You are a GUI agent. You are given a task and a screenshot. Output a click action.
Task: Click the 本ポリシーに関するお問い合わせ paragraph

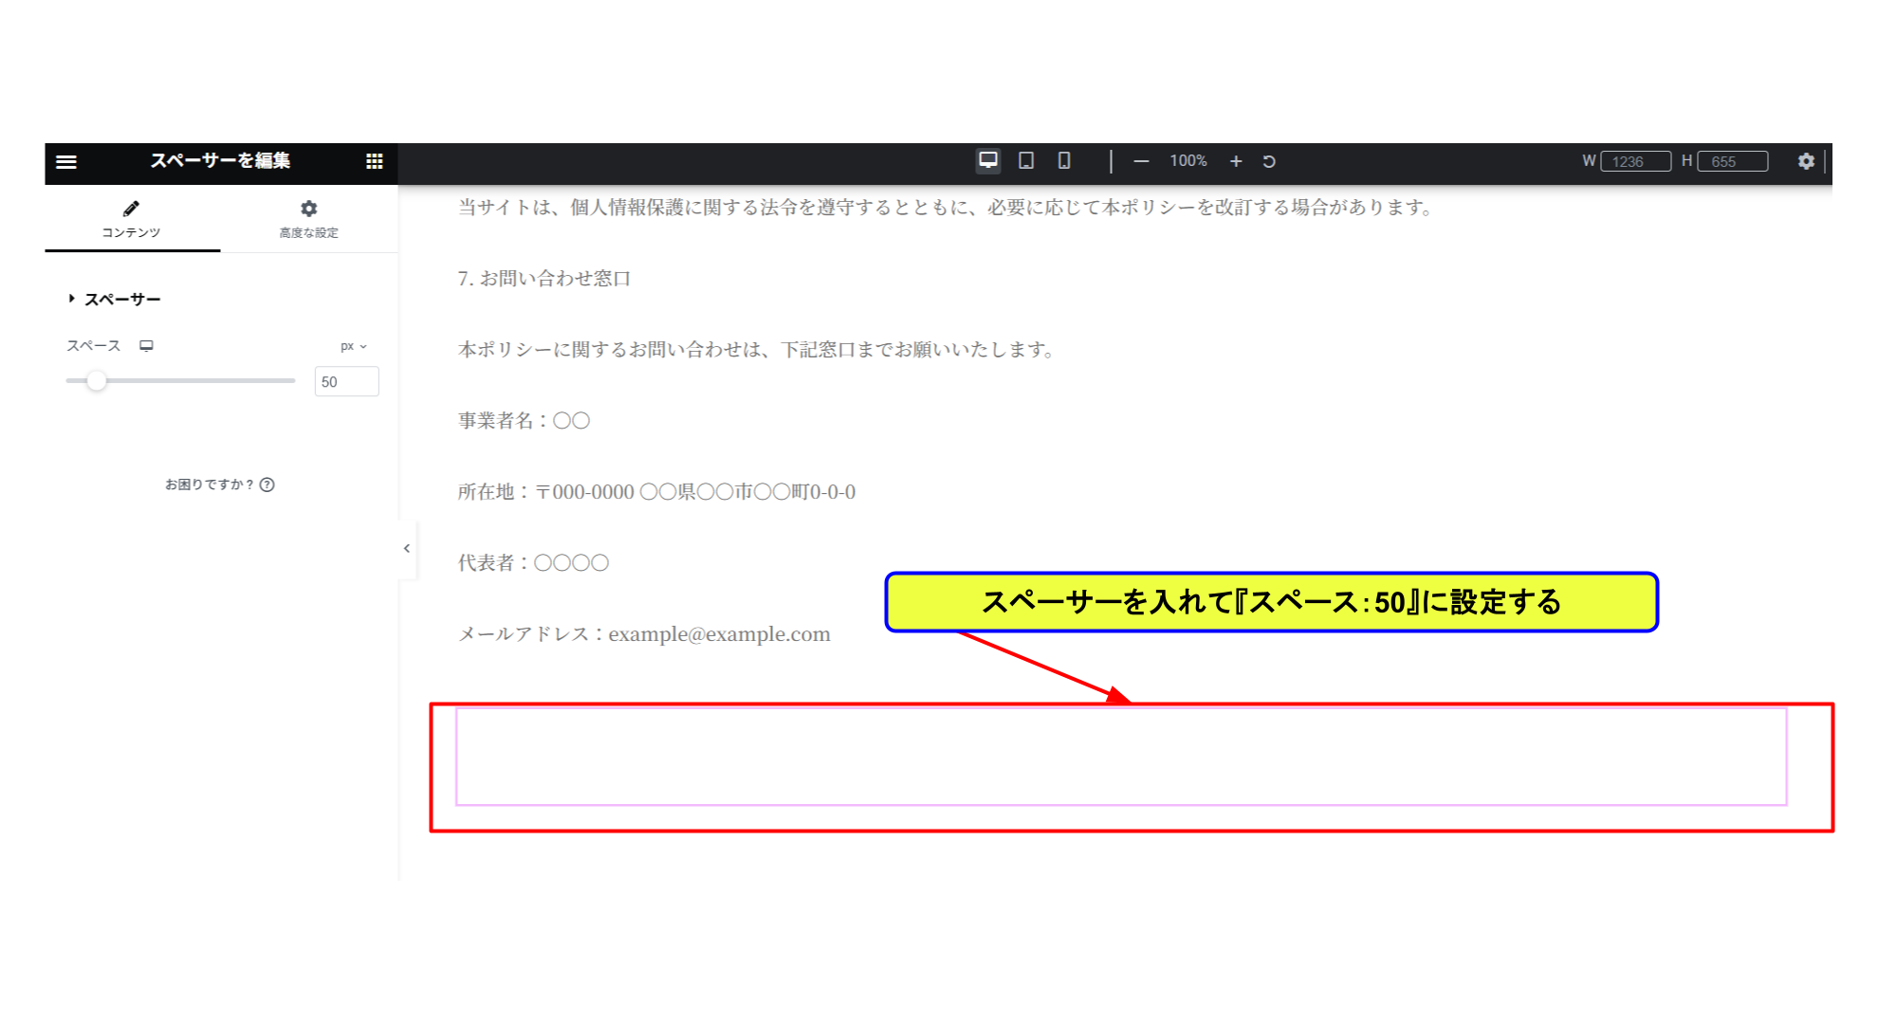point(757,350)
